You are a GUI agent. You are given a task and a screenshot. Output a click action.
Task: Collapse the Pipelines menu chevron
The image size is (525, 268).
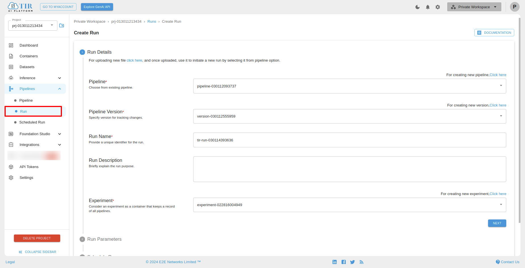pyautogui.click(x=60, y=89)
